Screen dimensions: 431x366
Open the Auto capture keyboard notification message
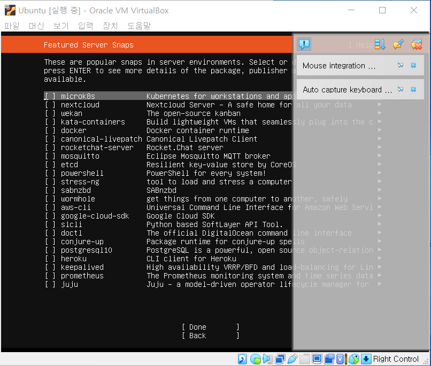tap(347, 90)
